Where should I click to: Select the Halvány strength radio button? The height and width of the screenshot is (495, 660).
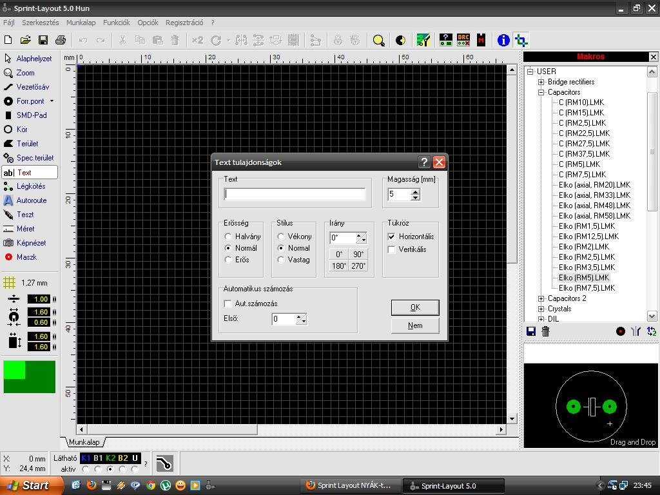click(x=228, y=237)
